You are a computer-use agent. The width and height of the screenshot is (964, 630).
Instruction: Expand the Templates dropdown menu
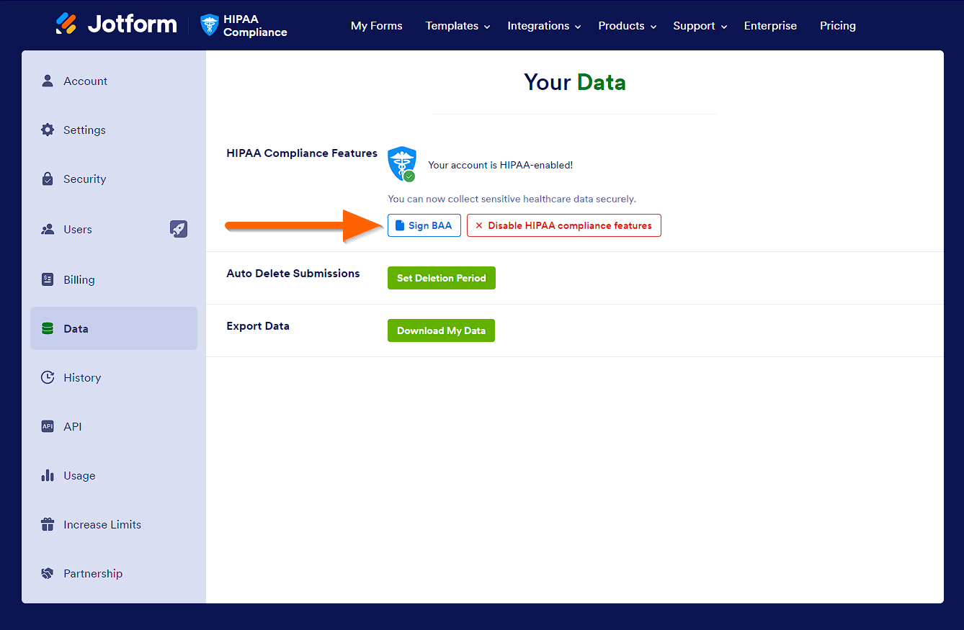[458, 26]
